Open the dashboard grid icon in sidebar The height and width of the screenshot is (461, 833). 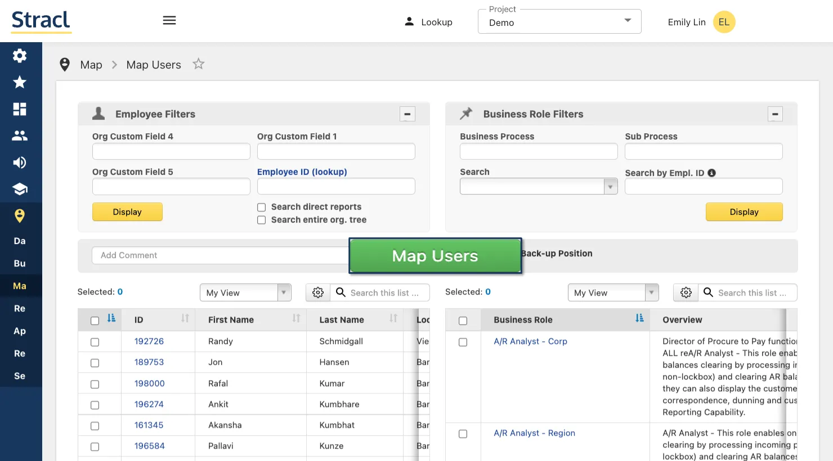20,109
